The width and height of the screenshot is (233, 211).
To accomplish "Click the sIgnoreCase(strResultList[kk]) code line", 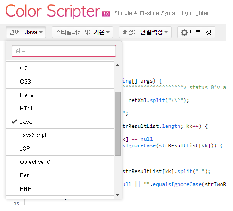I will [x=172, y=145].
